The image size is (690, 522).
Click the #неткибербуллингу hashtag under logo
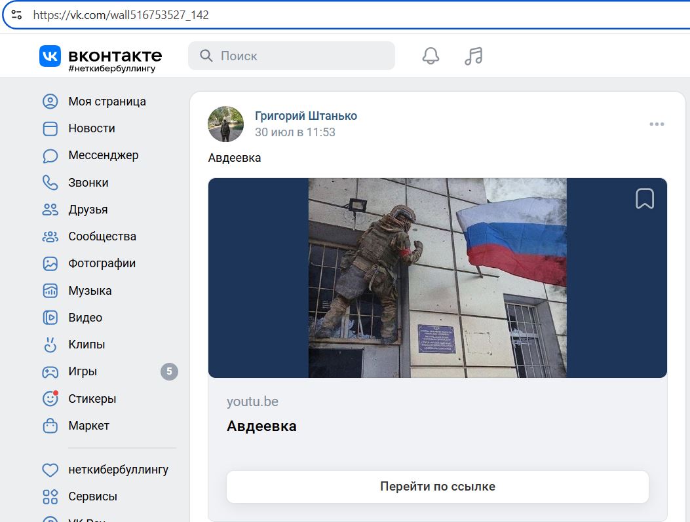112,69
